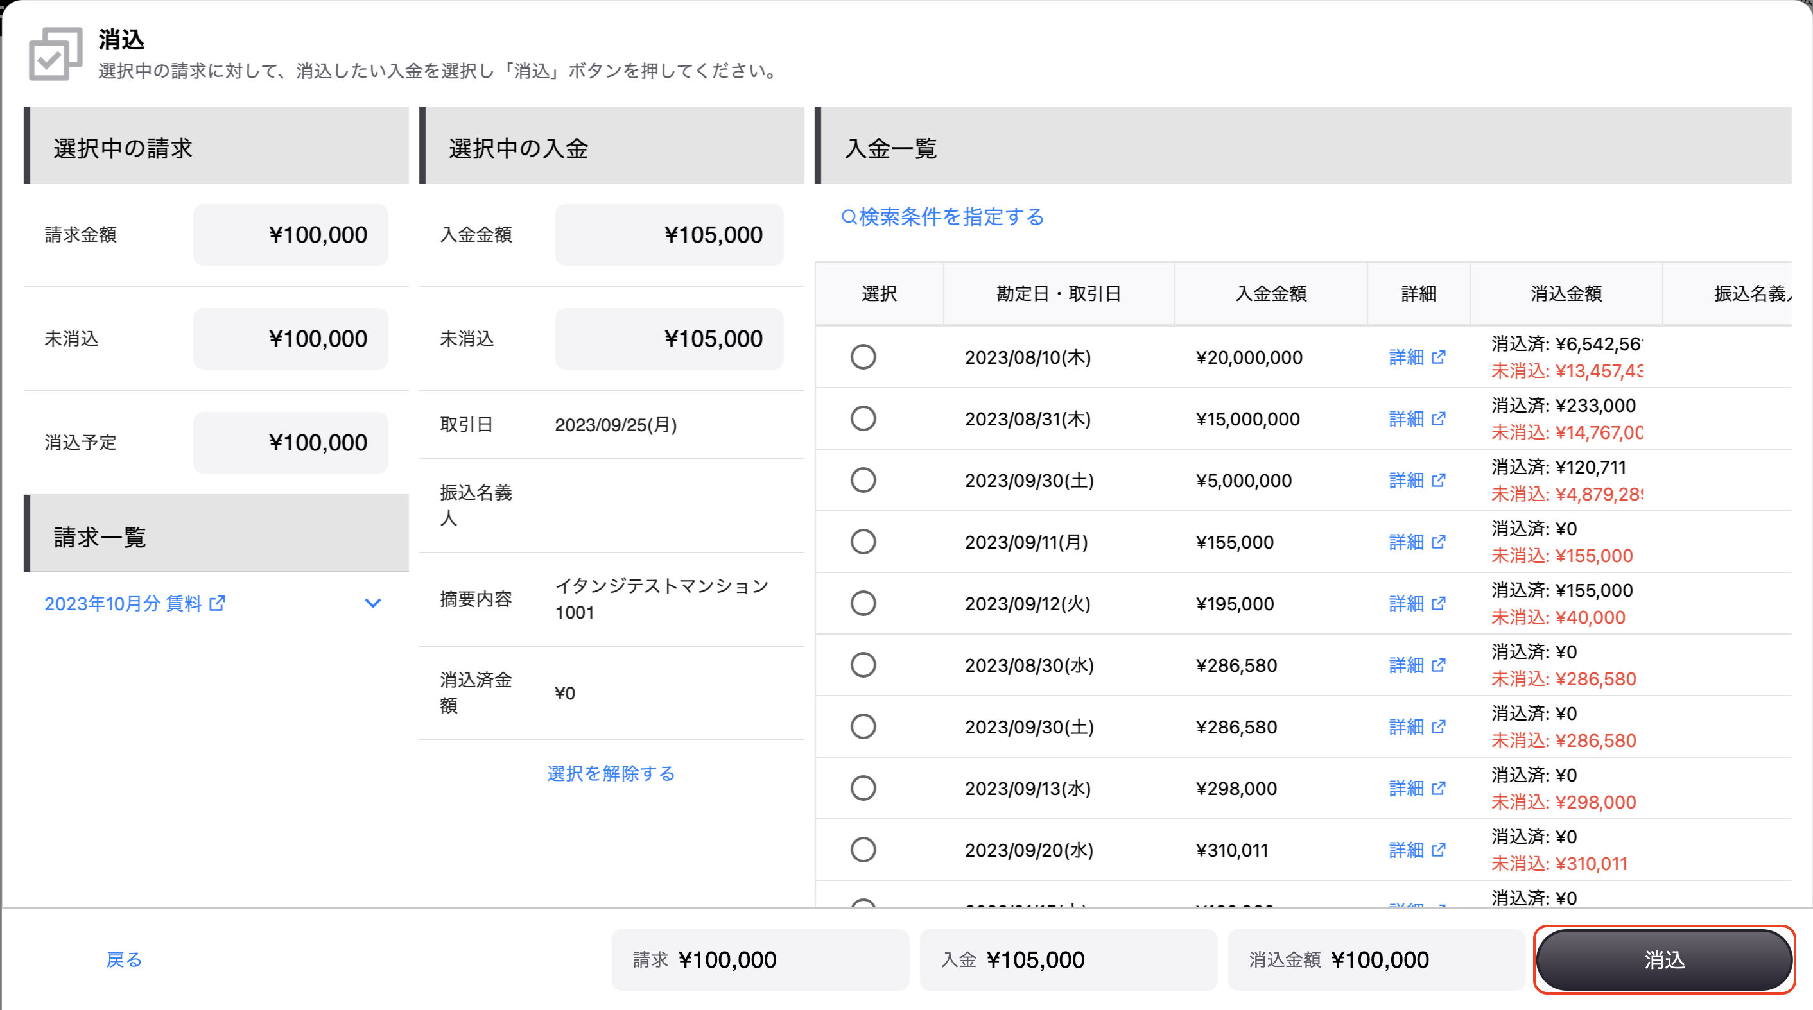Click the 選択中の請求 section heading
This screenshot has width=1813, height=1010.
click(123, 148)
